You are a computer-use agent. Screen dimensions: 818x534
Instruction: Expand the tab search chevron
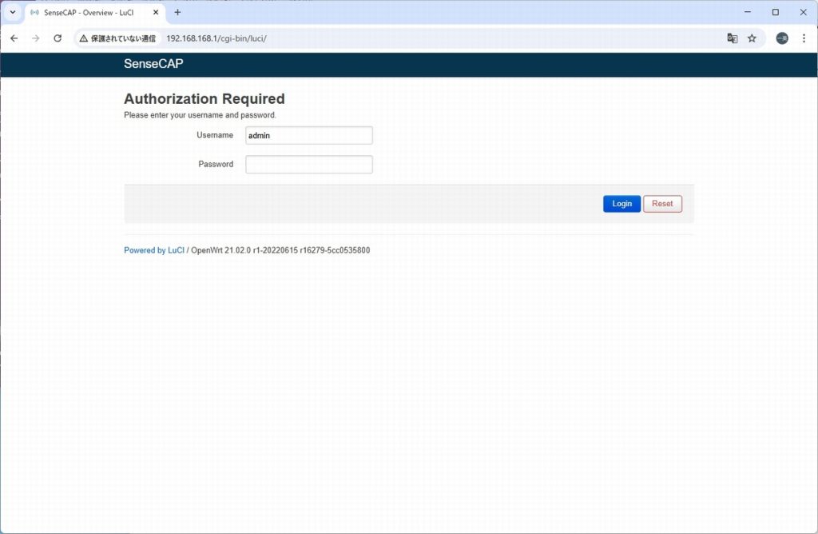[x=13, y=13]
